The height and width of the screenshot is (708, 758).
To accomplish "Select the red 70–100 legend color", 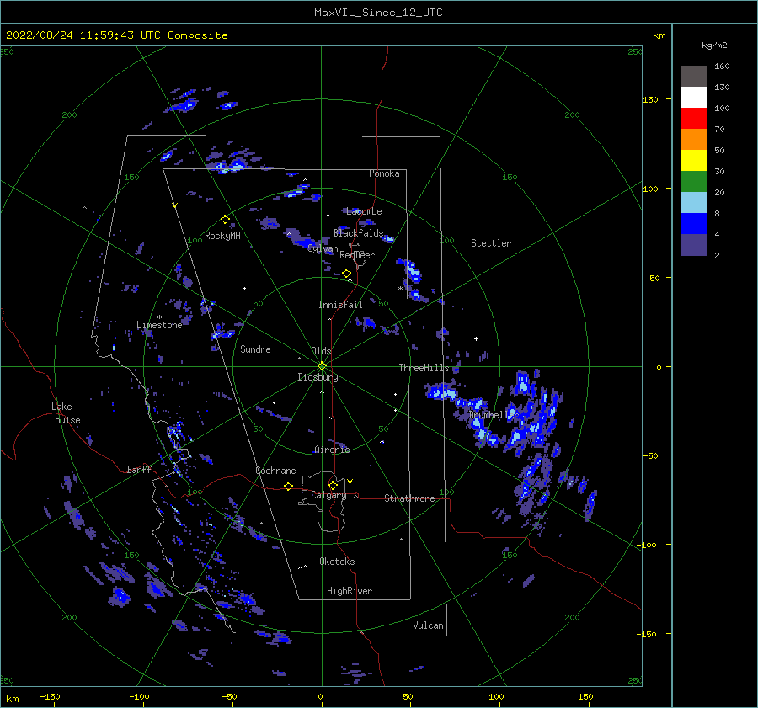I will pyautogui.click(x=694, y=119).
